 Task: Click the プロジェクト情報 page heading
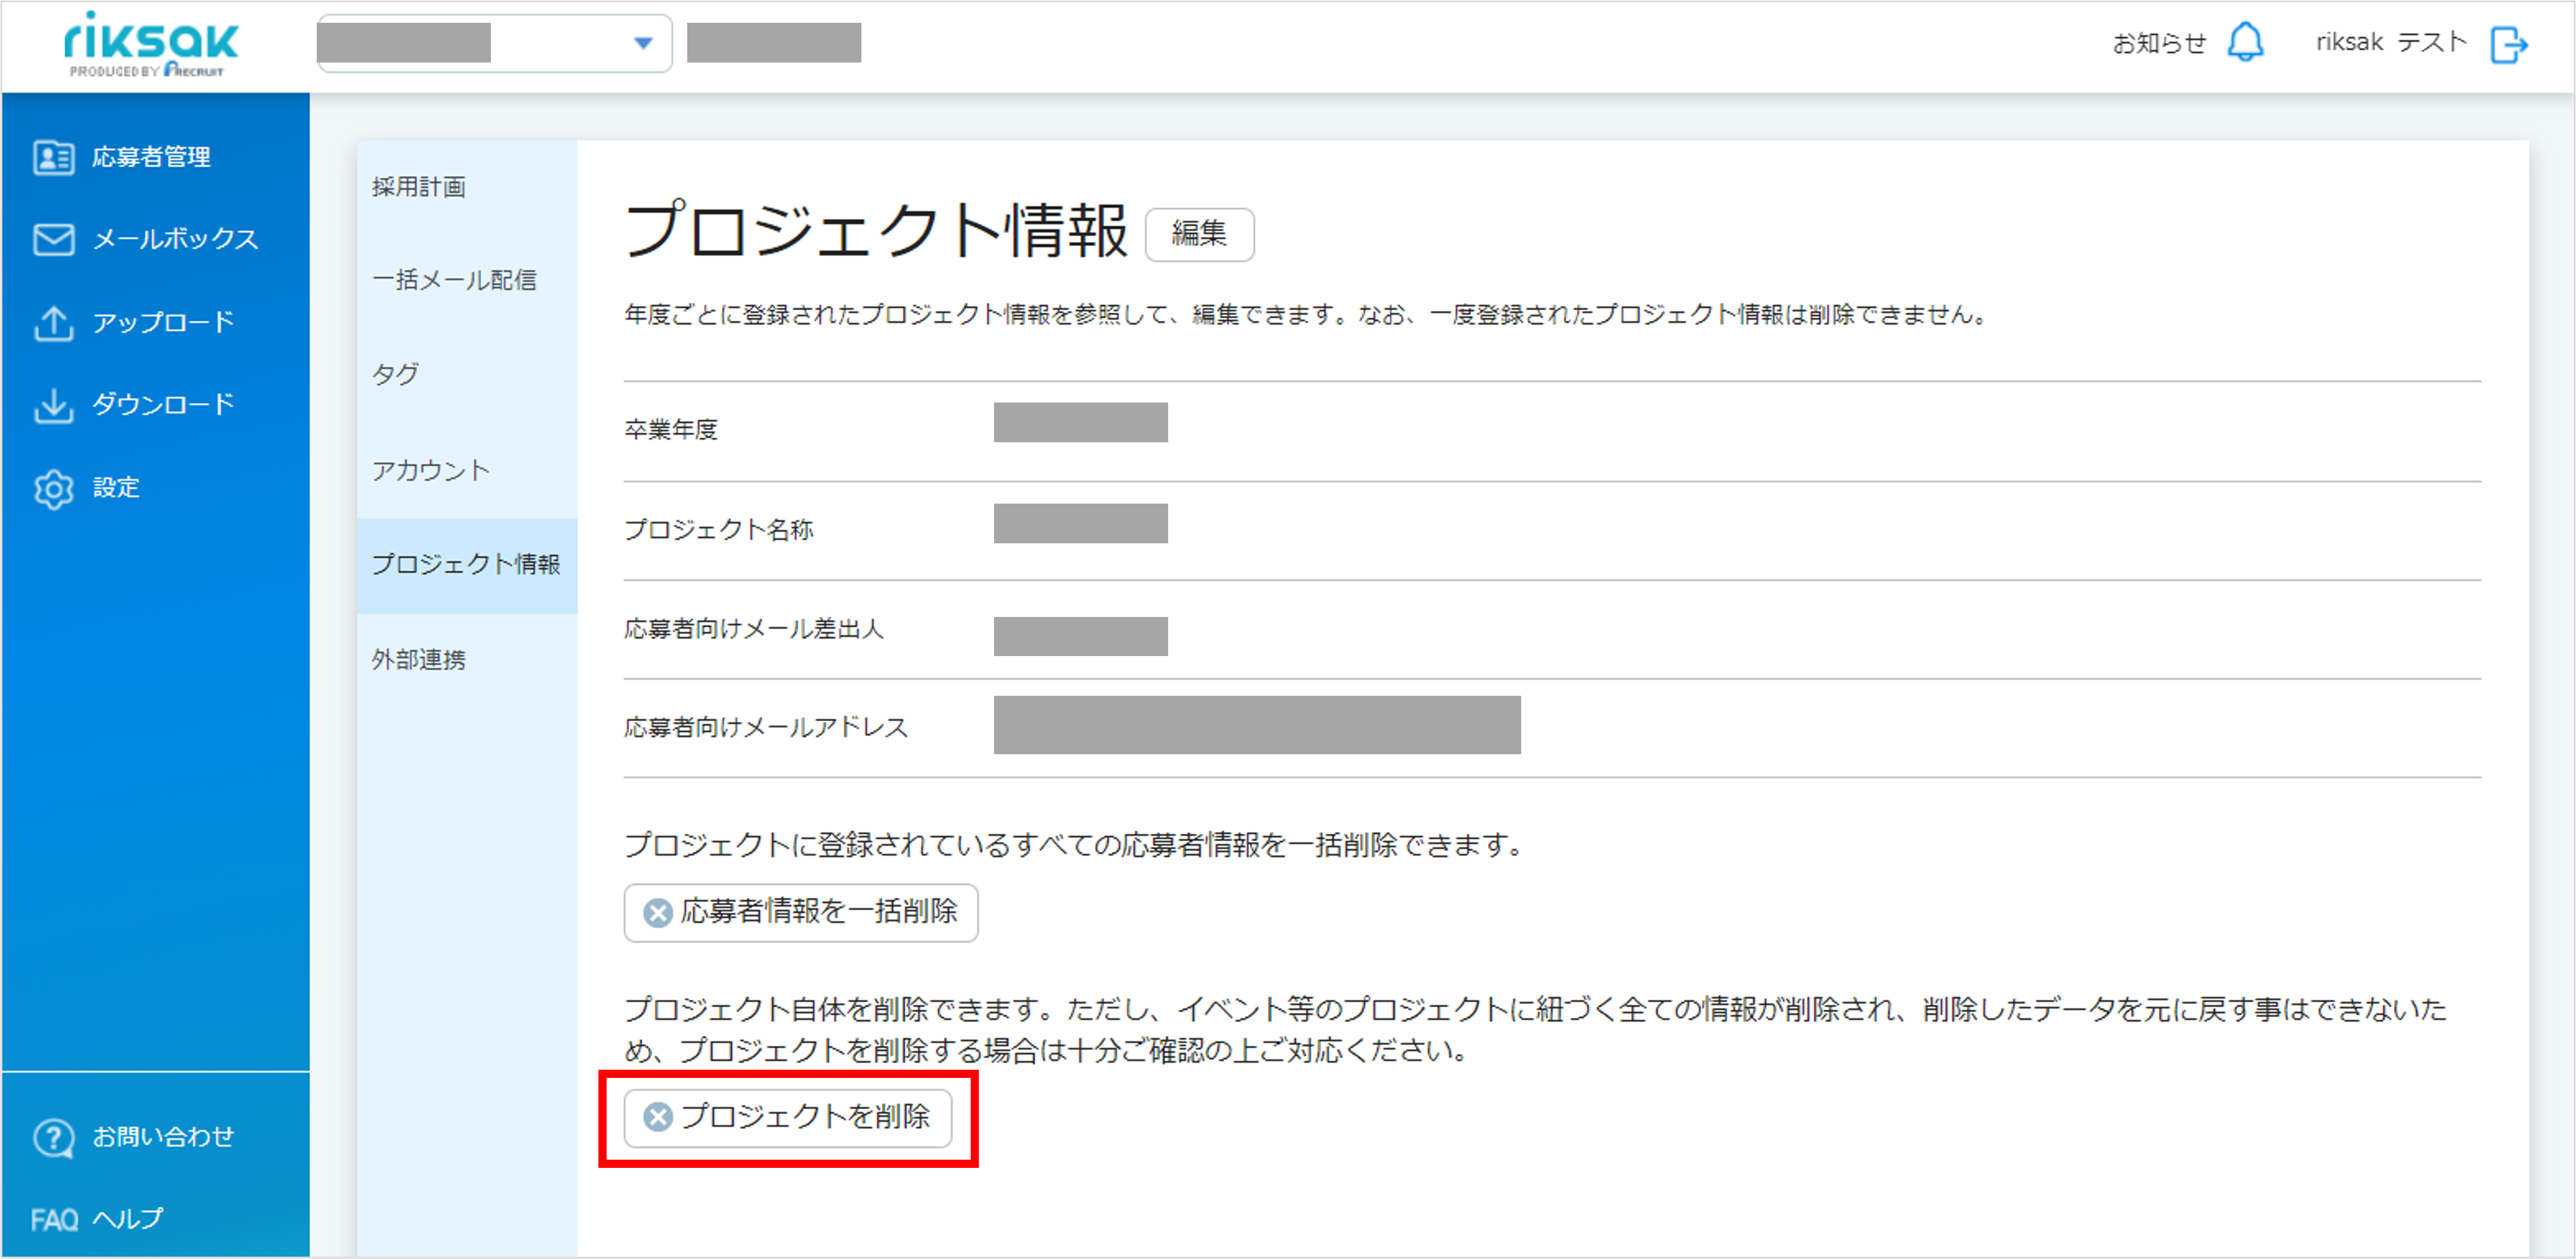coord(876,231)
